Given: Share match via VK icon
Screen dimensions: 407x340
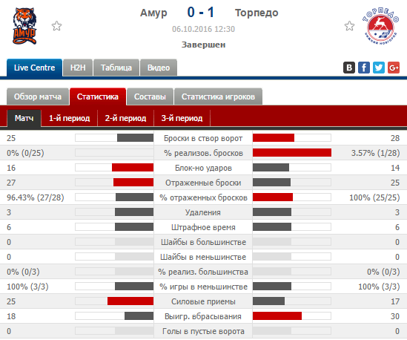Looking at the screenshot, I should pyautogui.click(x=349, y=68).
